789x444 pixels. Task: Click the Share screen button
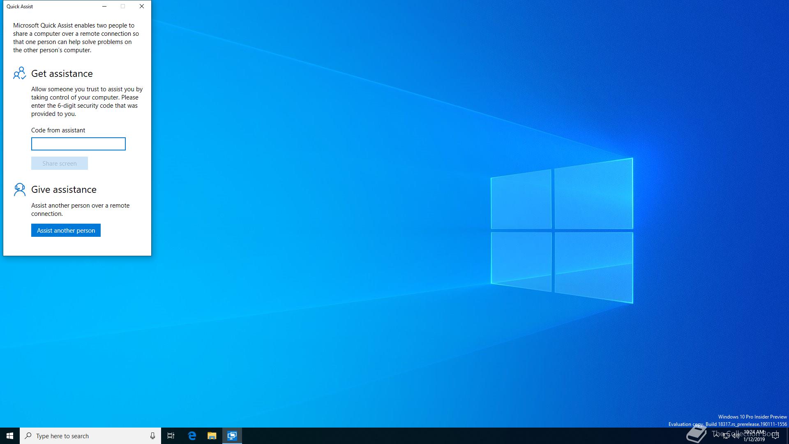[x=60, y=163]
